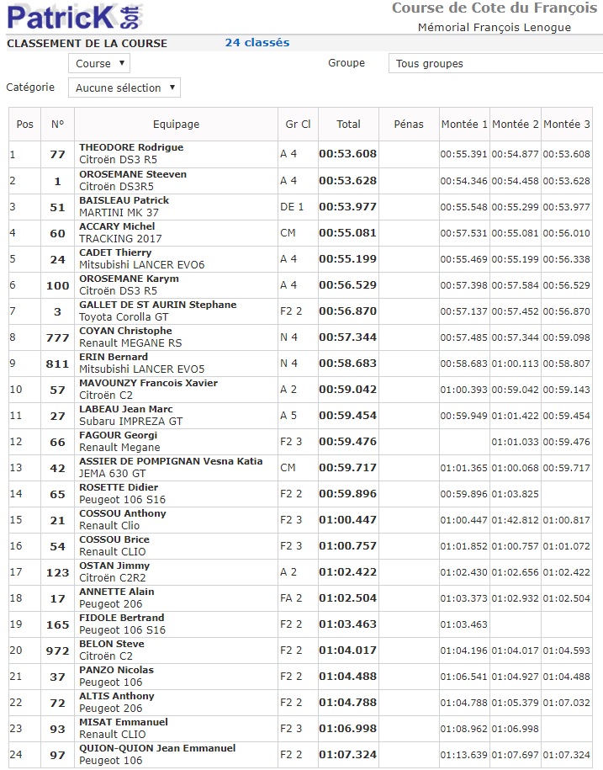
Task: Select the BAISLEAU Patrick entry
Action: click(124, 200)
